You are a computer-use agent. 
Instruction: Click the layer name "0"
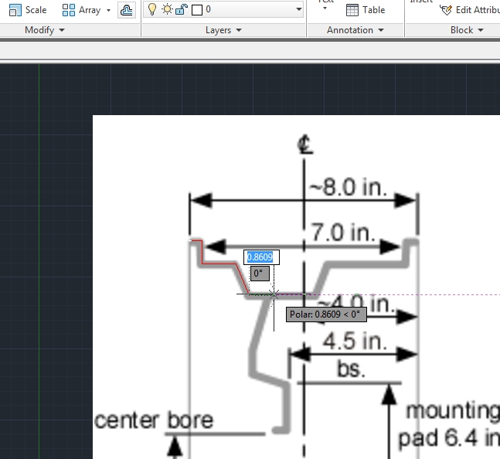208,9
